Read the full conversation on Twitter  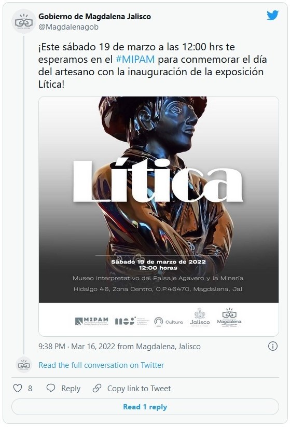point(101,365)
